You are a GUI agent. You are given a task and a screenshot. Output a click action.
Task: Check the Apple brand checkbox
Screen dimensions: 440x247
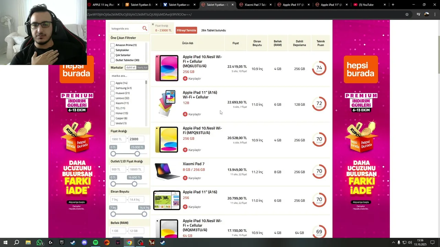pos(112,83)
